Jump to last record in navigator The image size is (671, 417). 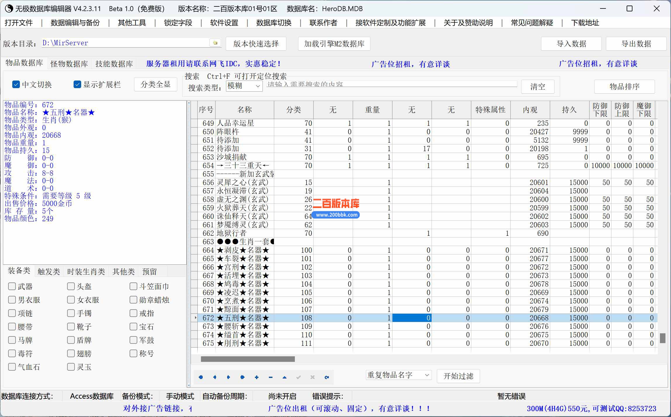243,377
